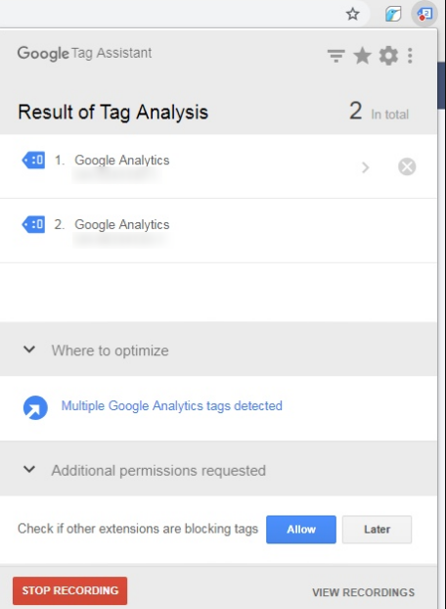The width and height of the screenshot is (446, 609).
Task: Open View Recordings
Action: pyautogui.click(x=364, y=592)
